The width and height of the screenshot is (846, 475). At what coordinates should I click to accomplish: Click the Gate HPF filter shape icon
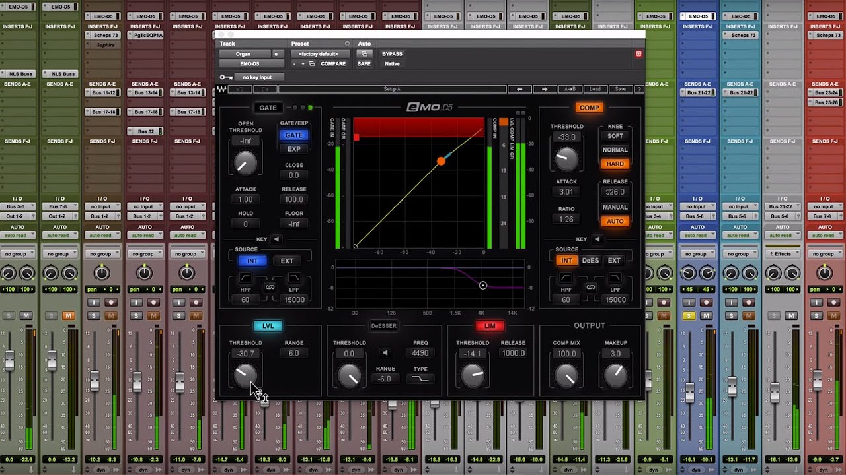(245, 279)
